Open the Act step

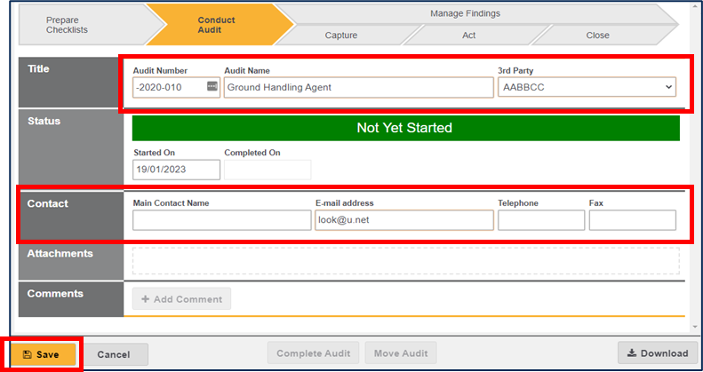(468, 36)
